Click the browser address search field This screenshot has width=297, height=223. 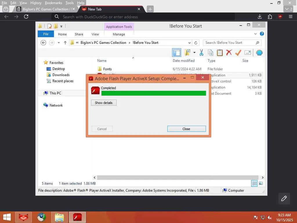pyautogui.click(x=143, y=17)
